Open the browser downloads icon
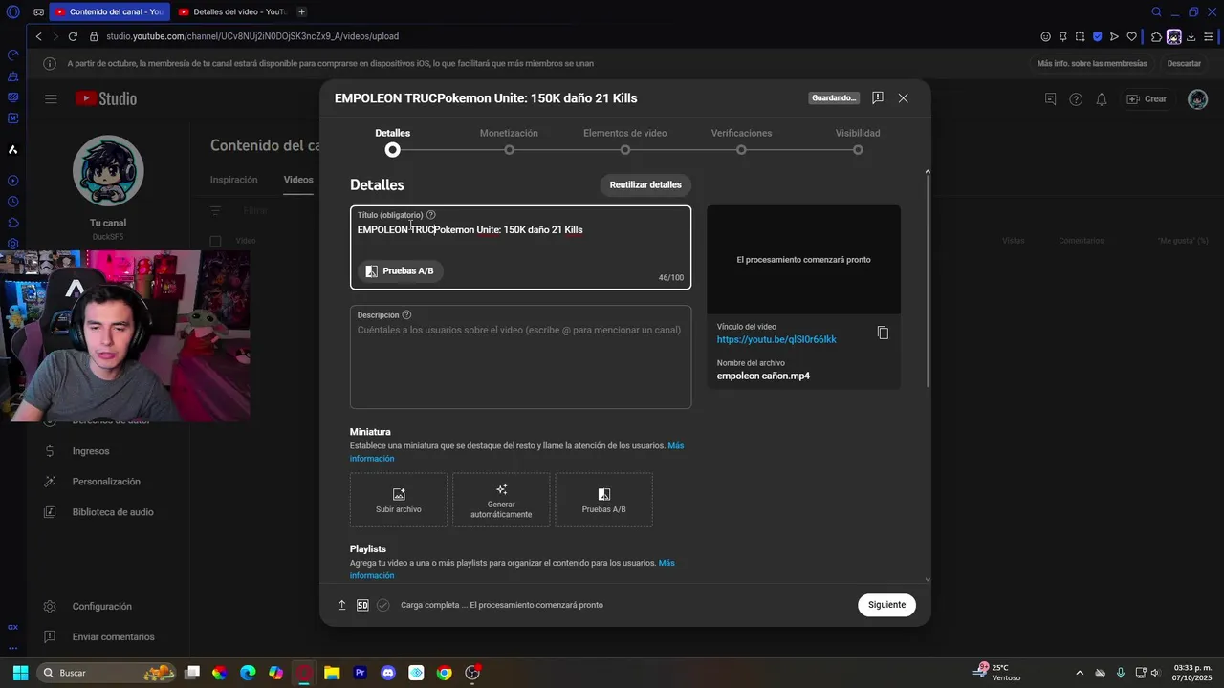 (x=1191, y=36)
